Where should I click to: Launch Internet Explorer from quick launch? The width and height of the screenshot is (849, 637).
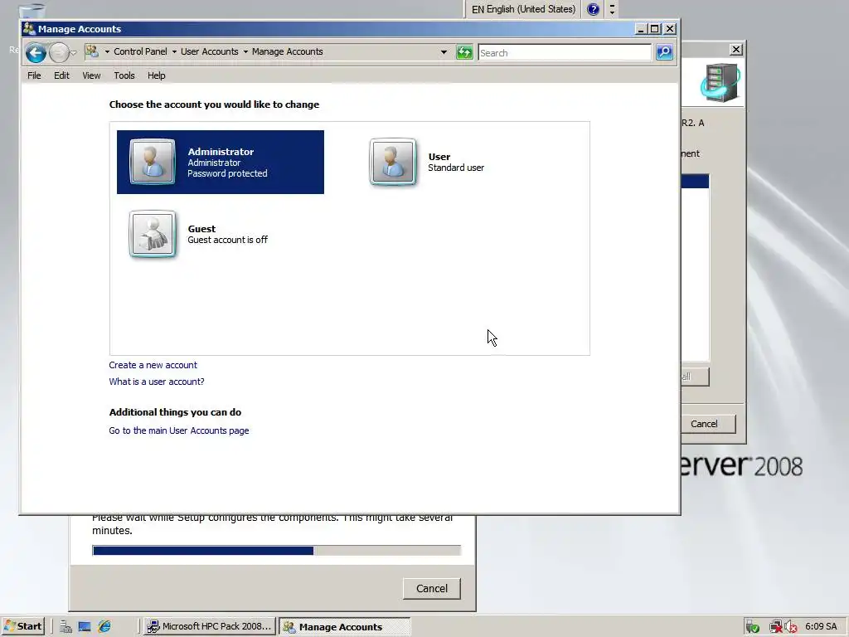[104, 627]
